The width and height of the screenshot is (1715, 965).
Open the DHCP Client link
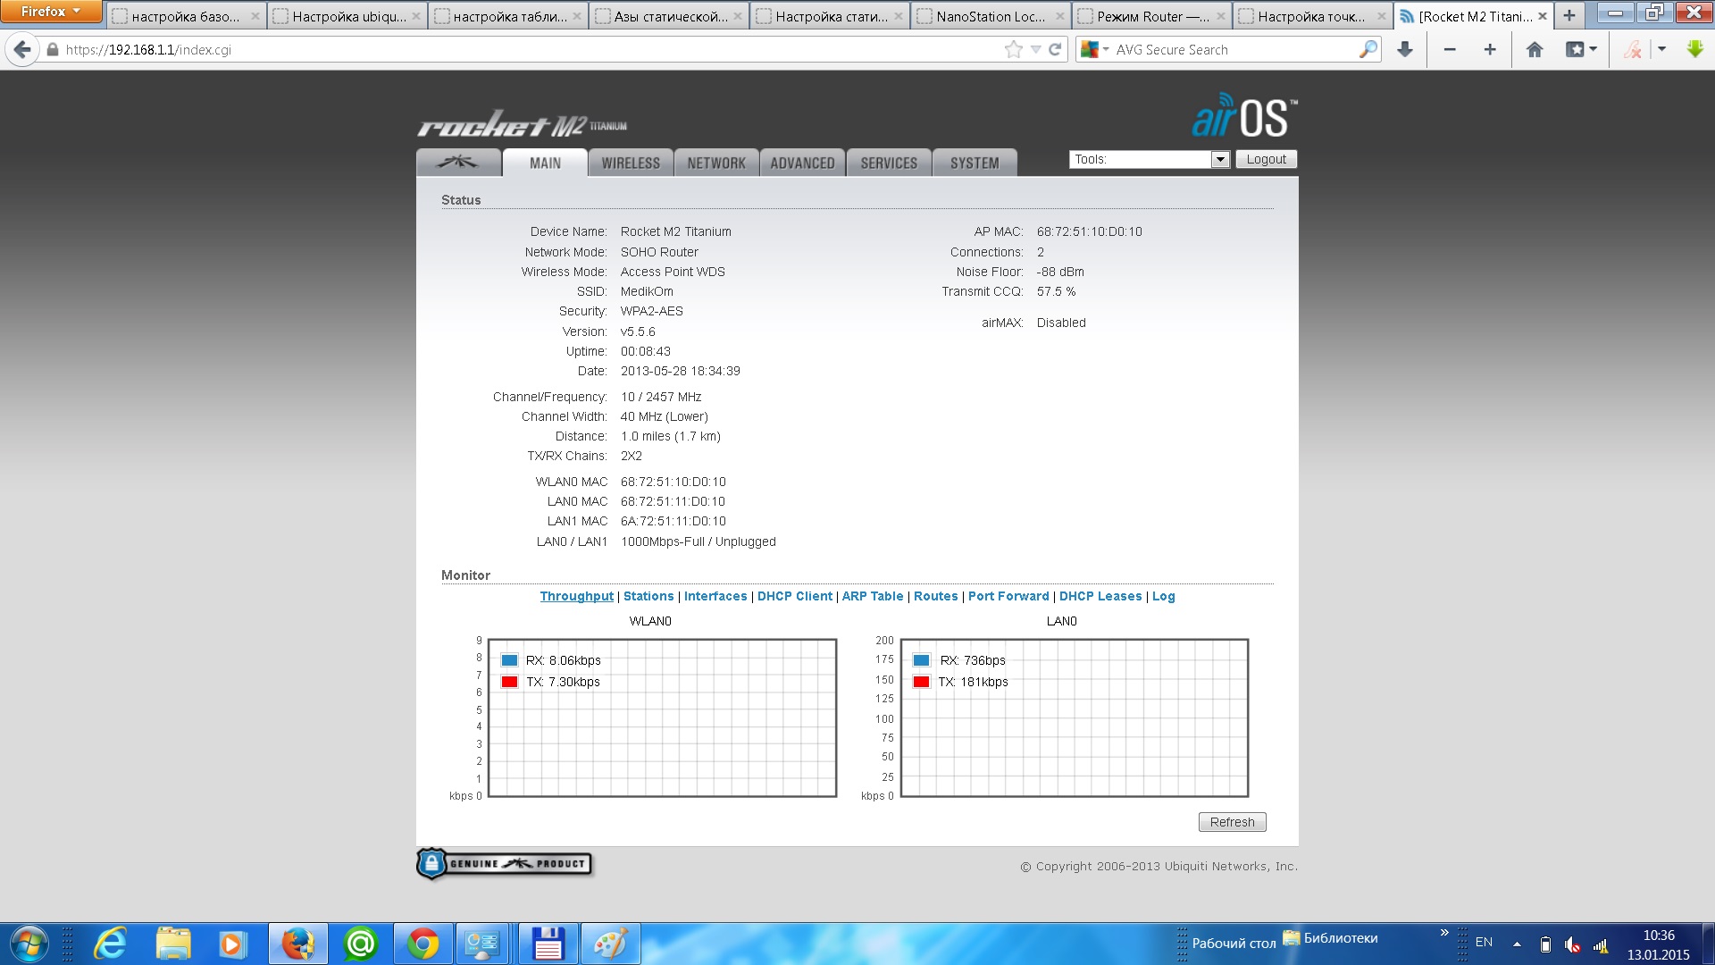[x=795, y=596]
